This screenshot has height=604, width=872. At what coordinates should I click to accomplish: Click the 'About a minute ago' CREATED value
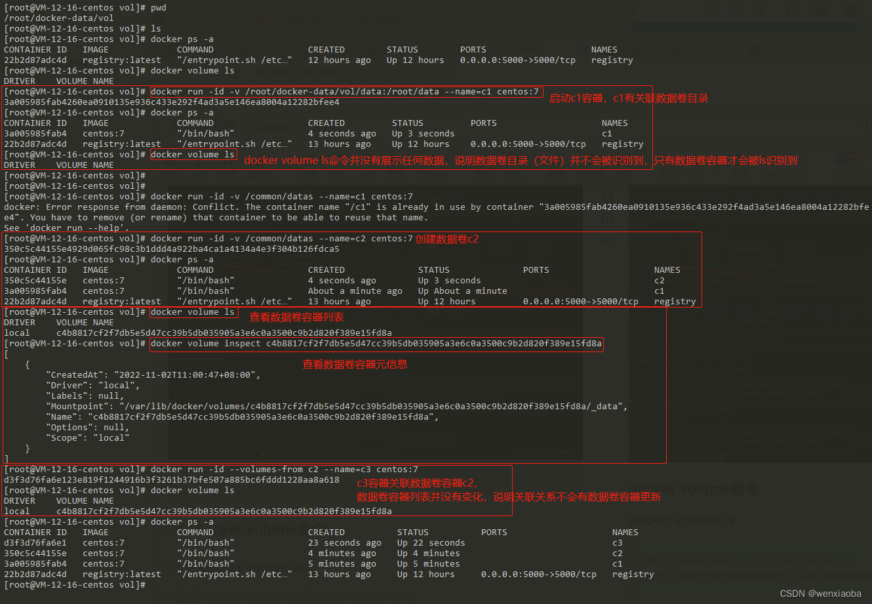pyautogui.click(x=355, y=291)
